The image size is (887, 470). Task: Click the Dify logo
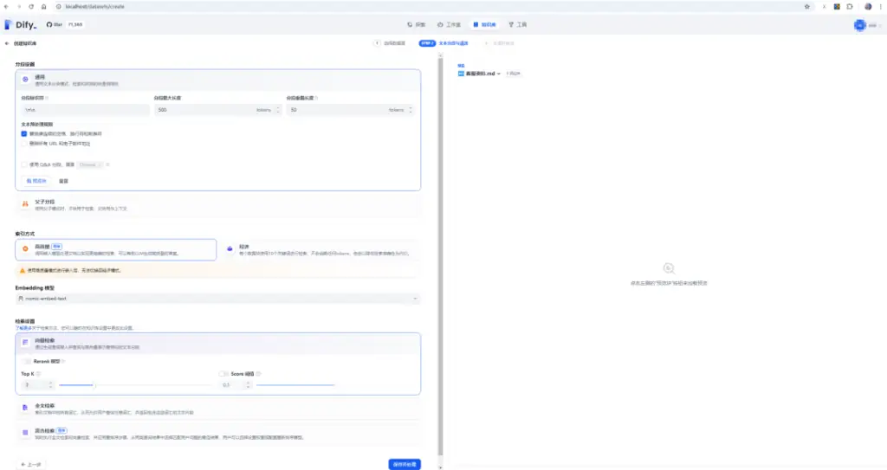tap(21, 25)
